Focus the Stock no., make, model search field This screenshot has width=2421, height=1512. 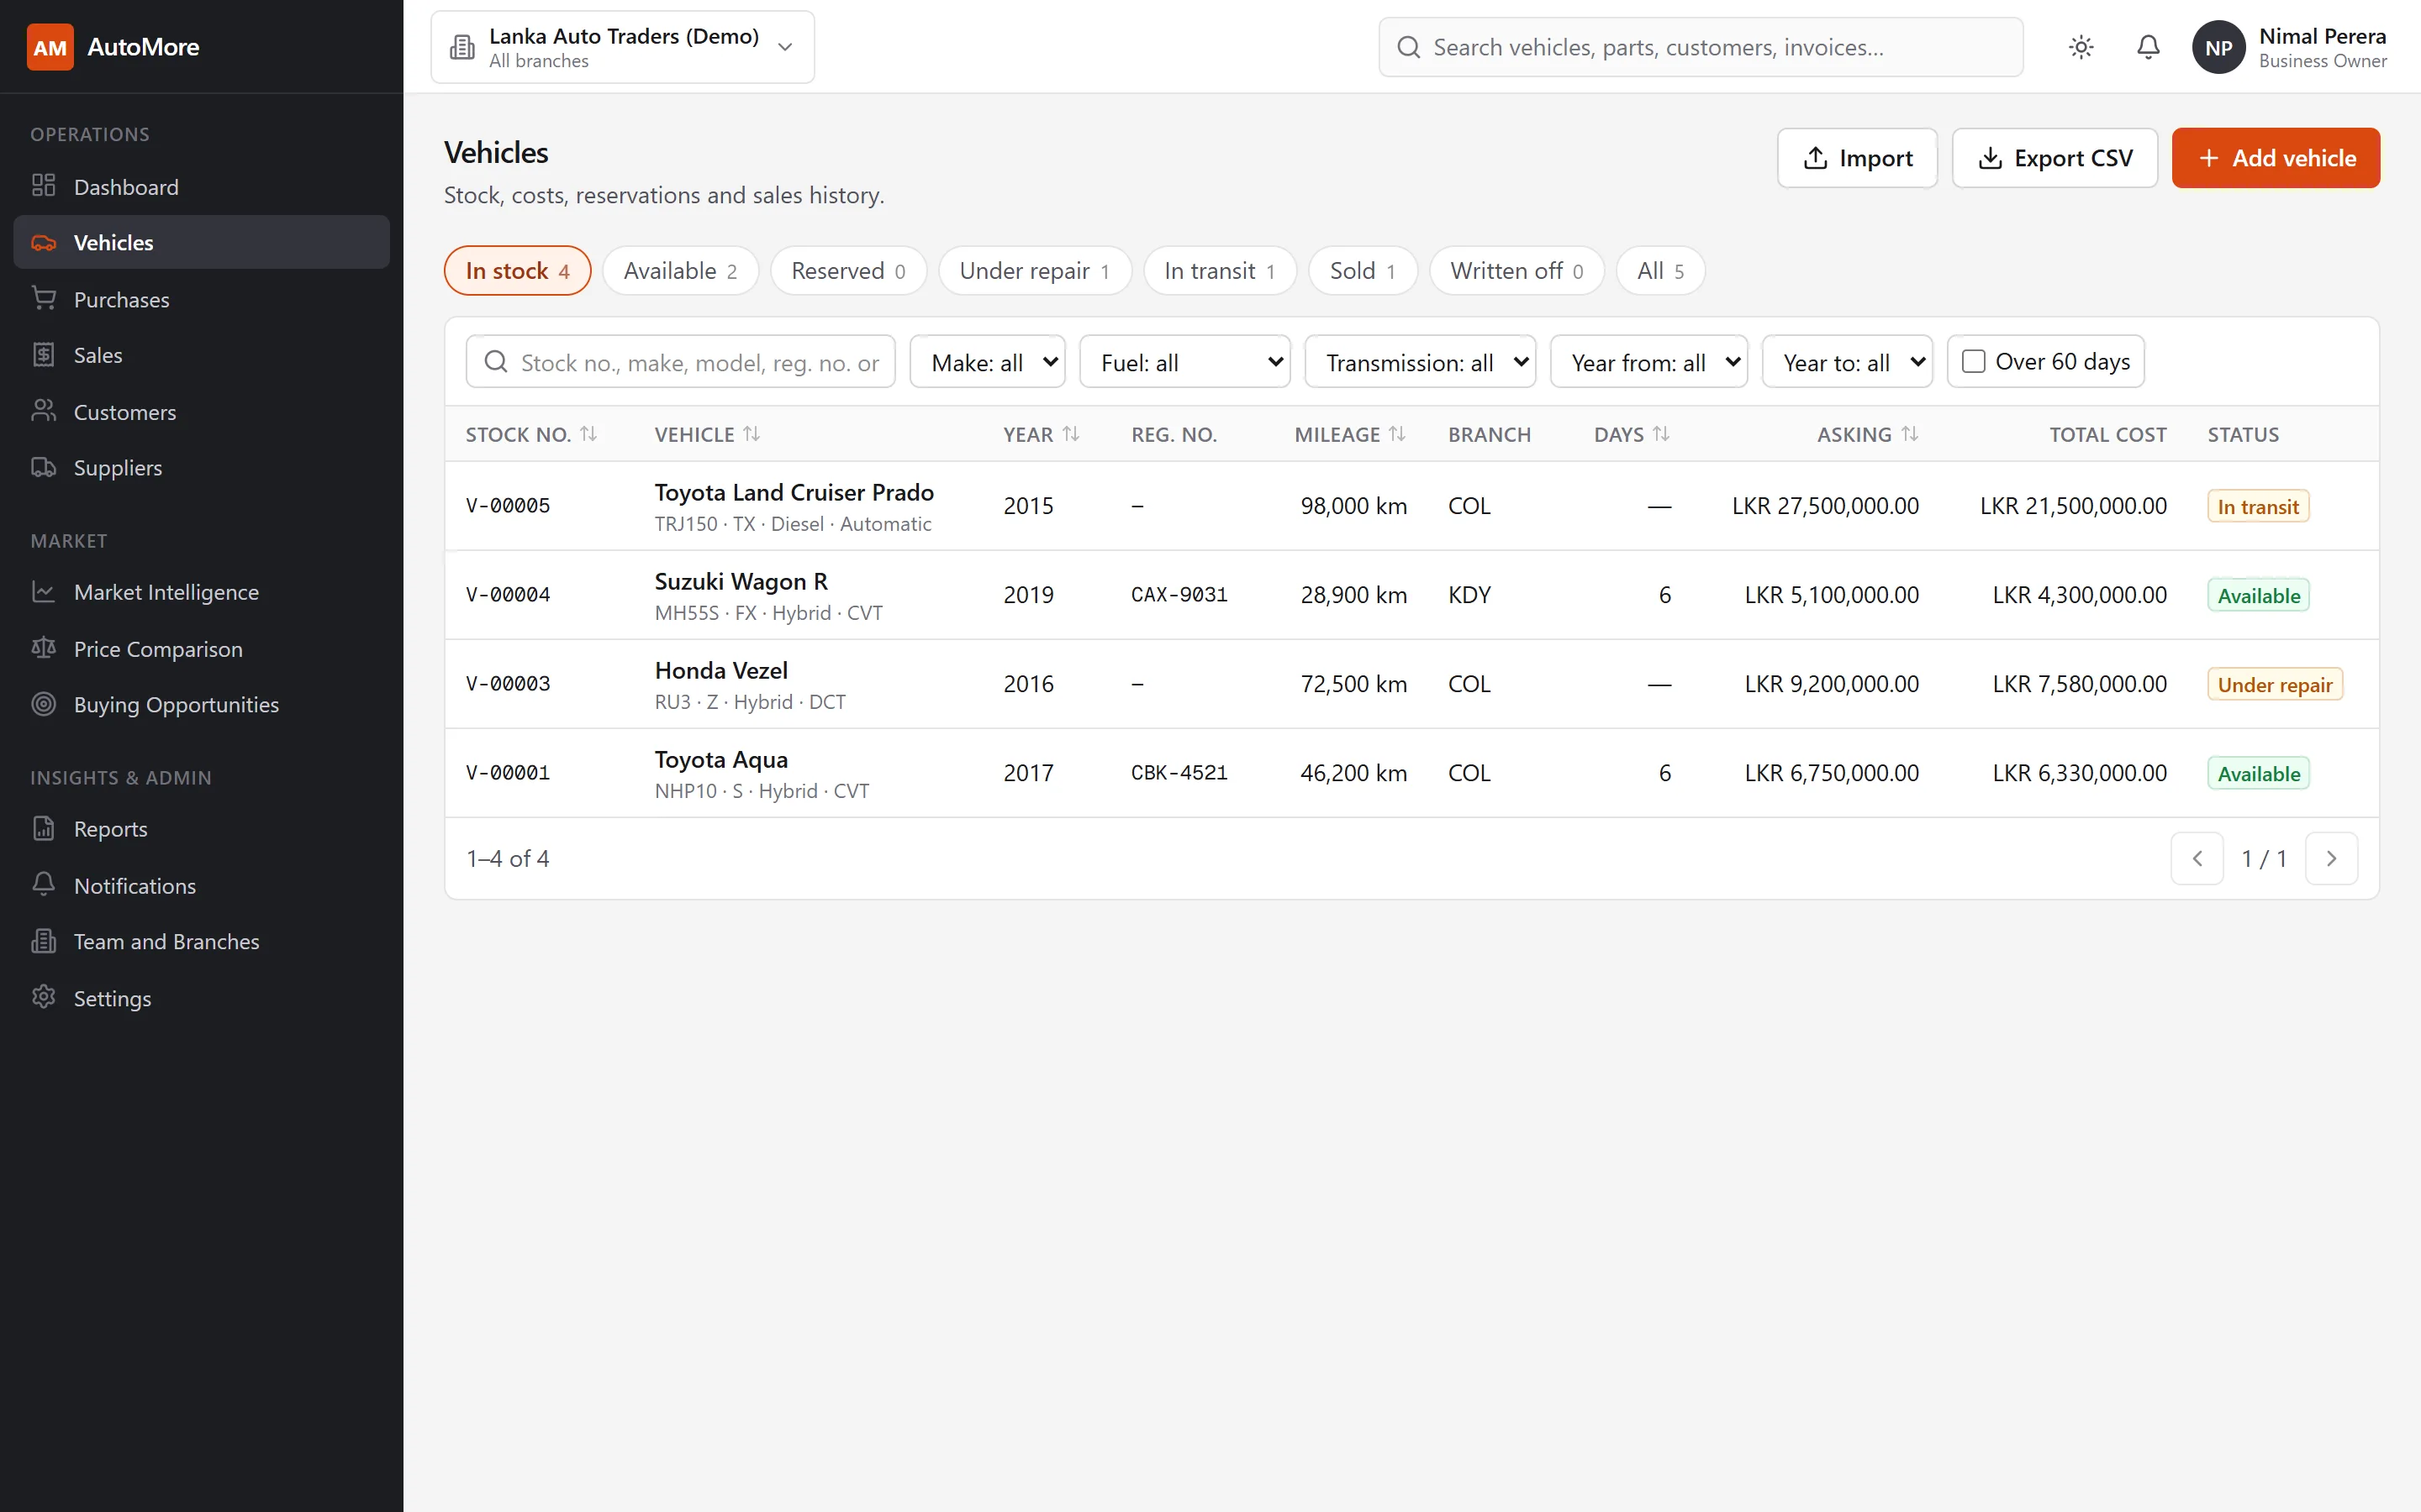coord(680,361)
